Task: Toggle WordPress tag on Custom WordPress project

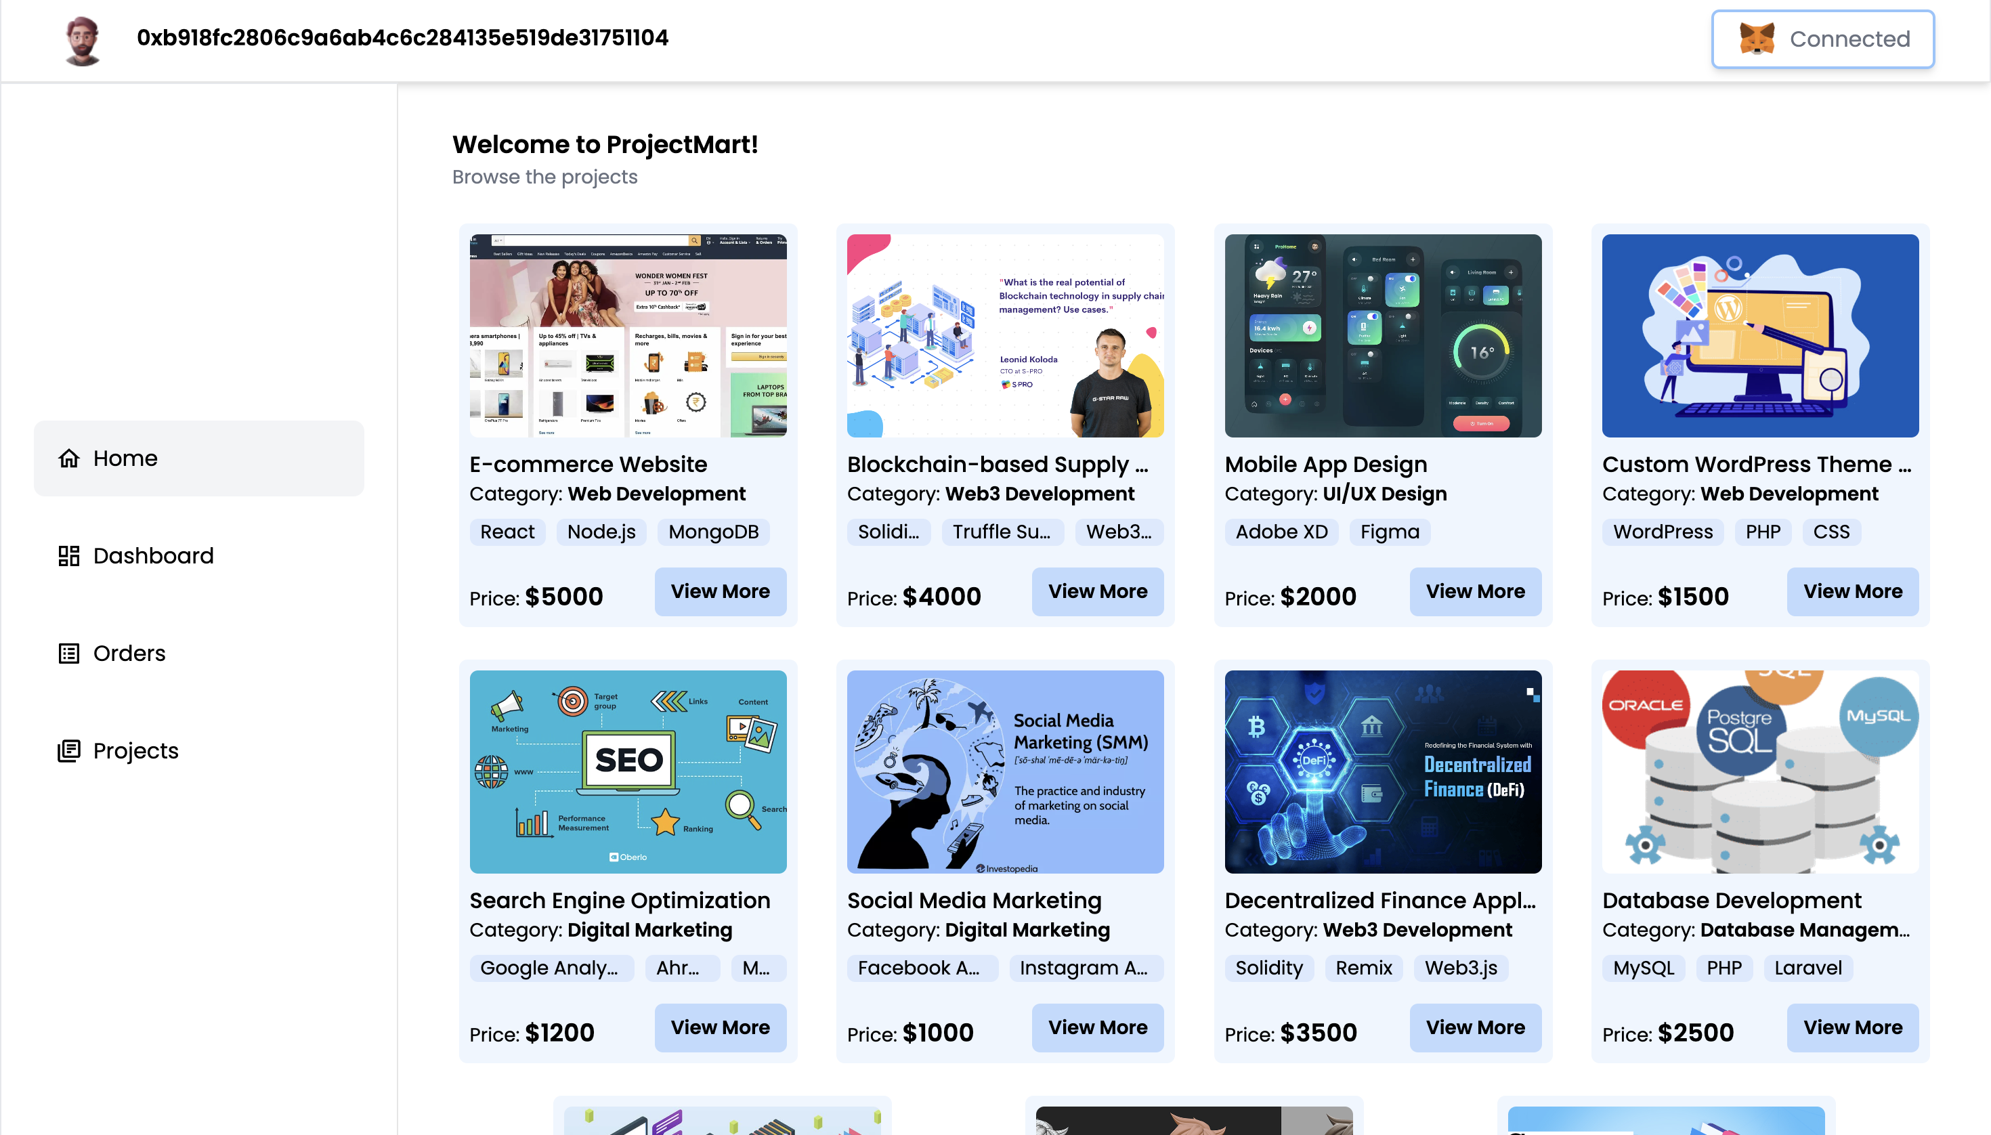Action: click(1663, 532)
